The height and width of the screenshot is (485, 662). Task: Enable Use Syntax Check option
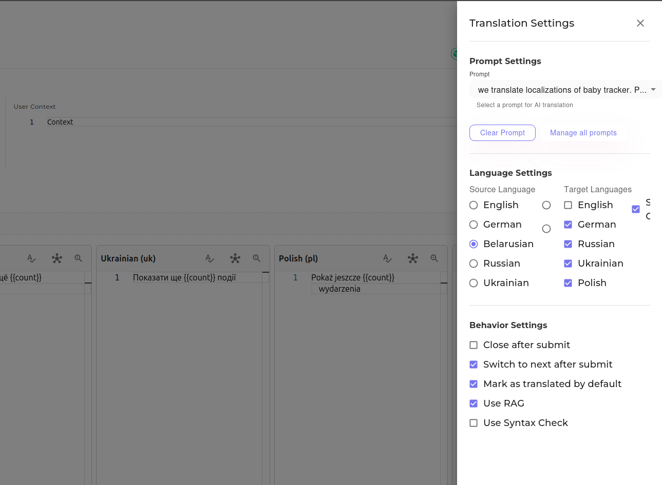[x=474, y=423]
